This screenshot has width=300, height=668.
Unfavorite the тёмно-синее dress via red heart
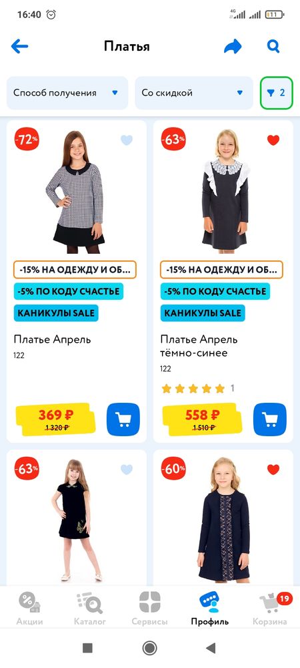click(x=273, y=140)
